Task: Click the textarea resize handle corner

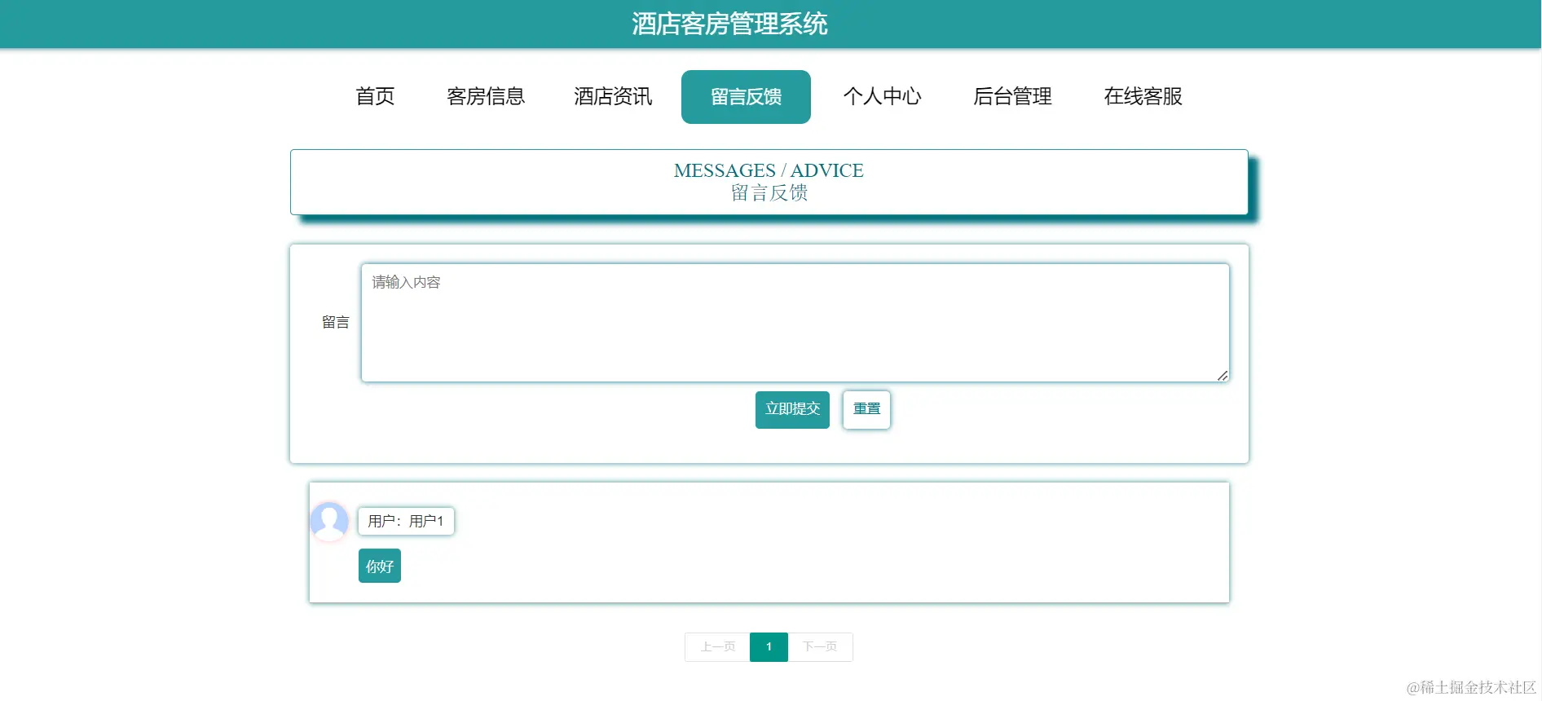Action: [x=1223, y=376]
